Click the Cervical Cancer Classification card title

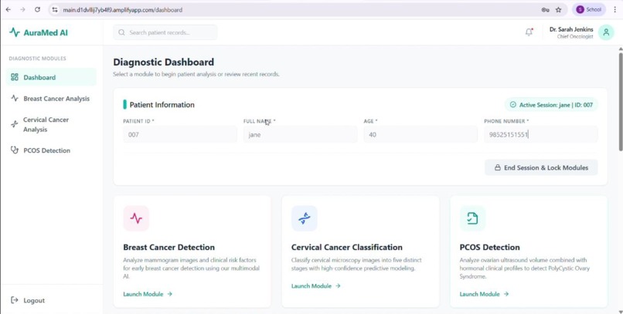(347, 247)
